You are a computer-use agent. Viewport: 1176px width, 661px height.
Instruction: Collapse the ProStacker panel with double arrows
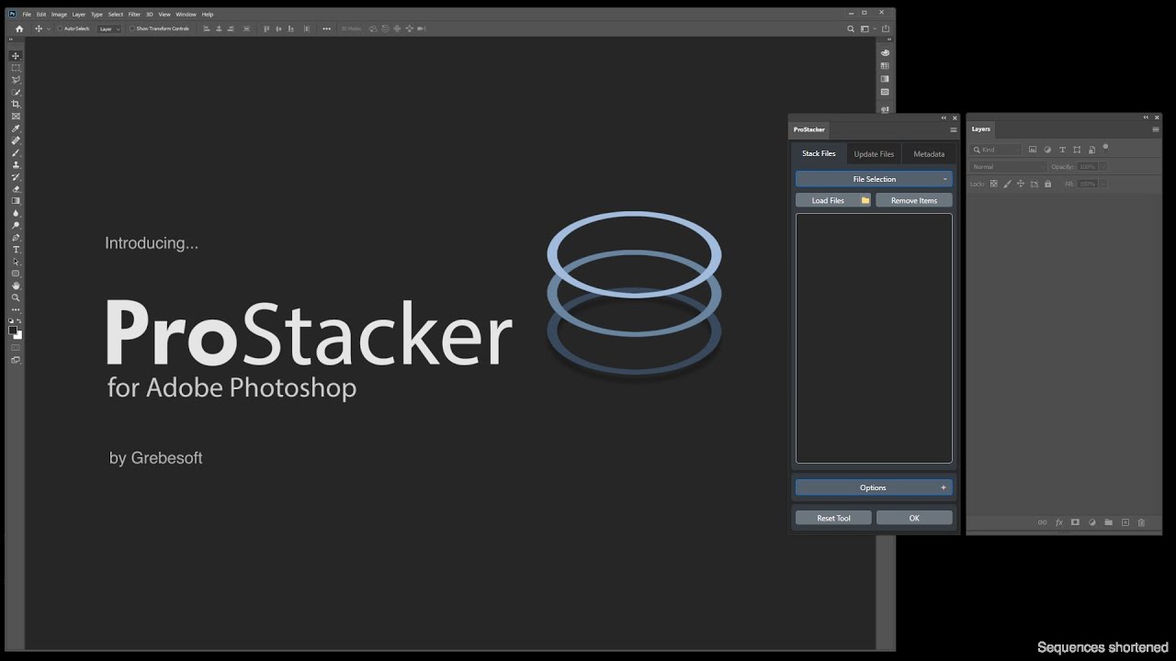[x=944, y=118]
